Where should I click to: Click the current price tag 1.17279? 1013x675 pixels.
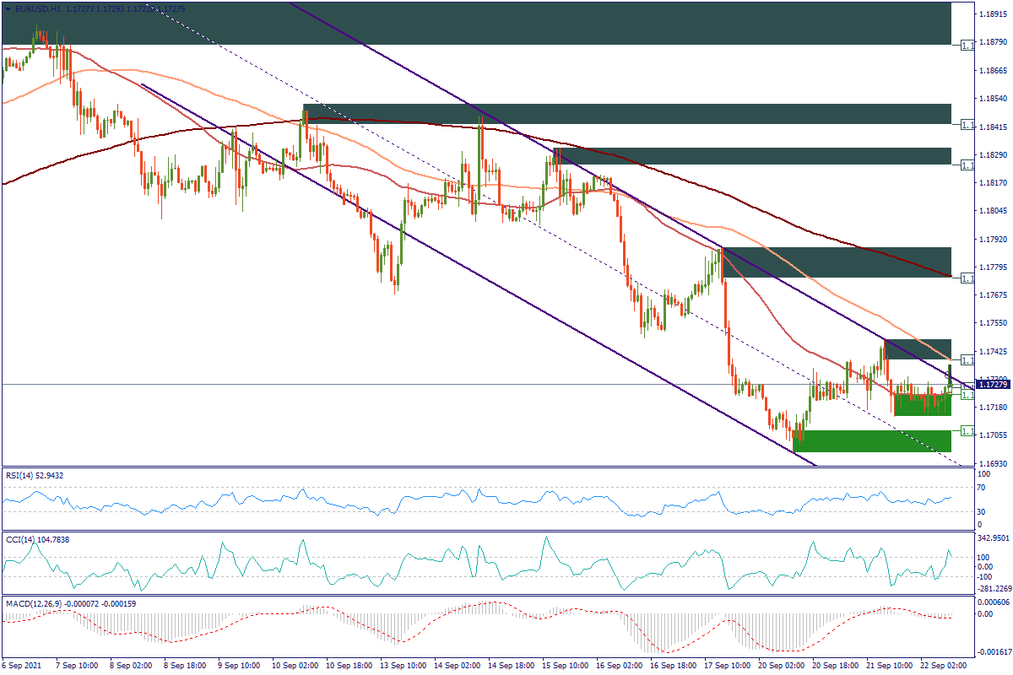[991, 385]
